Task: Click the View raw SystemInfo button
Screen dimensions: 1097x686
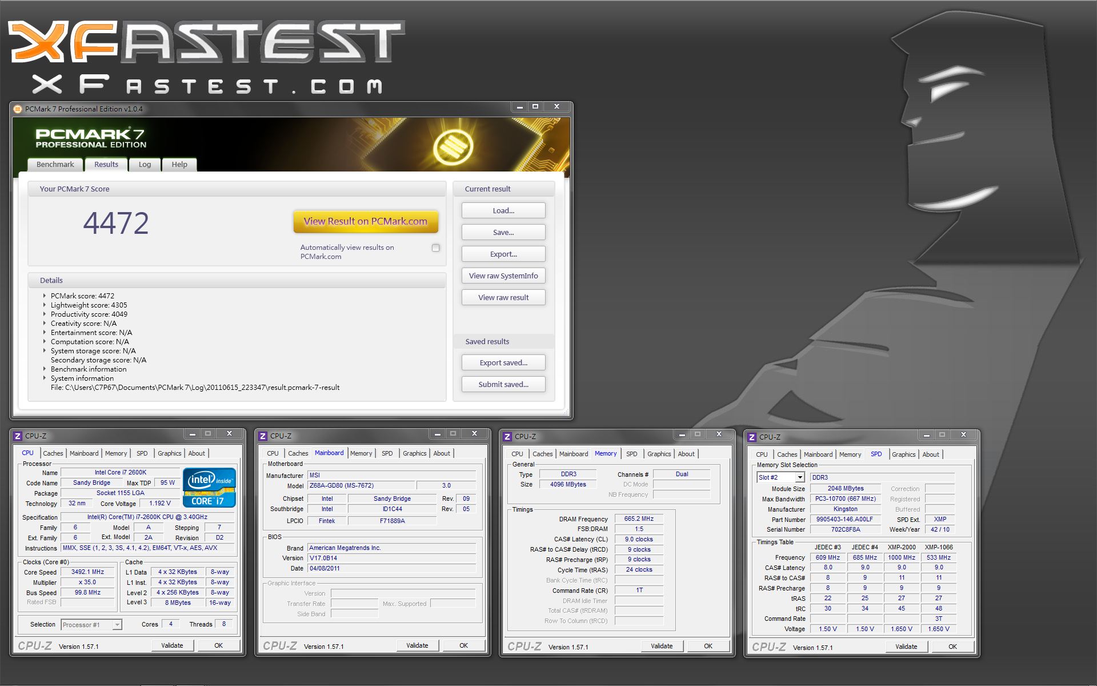Action: 503,276
